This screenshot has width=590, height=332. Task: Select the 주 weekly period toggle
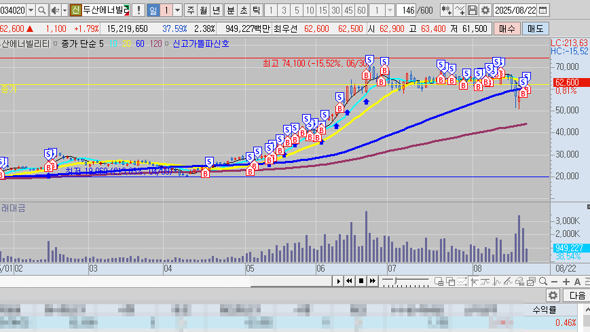click(191, 10)
